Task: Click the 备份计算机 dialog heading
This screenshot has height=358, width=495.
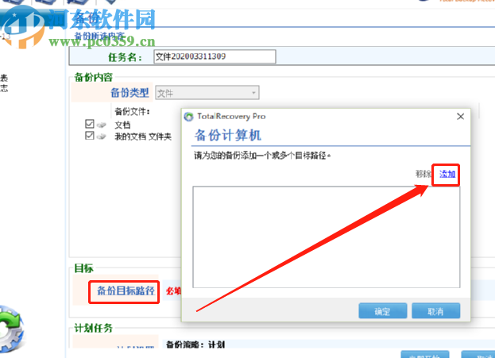Action: (x=227, y=135)
